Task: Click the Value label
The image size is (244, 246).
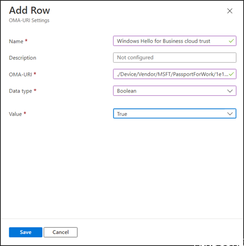Action: (15, 114)
